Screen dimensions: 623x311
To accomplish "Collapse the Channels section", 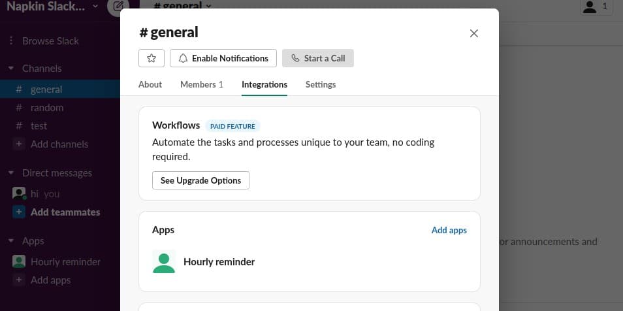I will [x=11, y=69].
